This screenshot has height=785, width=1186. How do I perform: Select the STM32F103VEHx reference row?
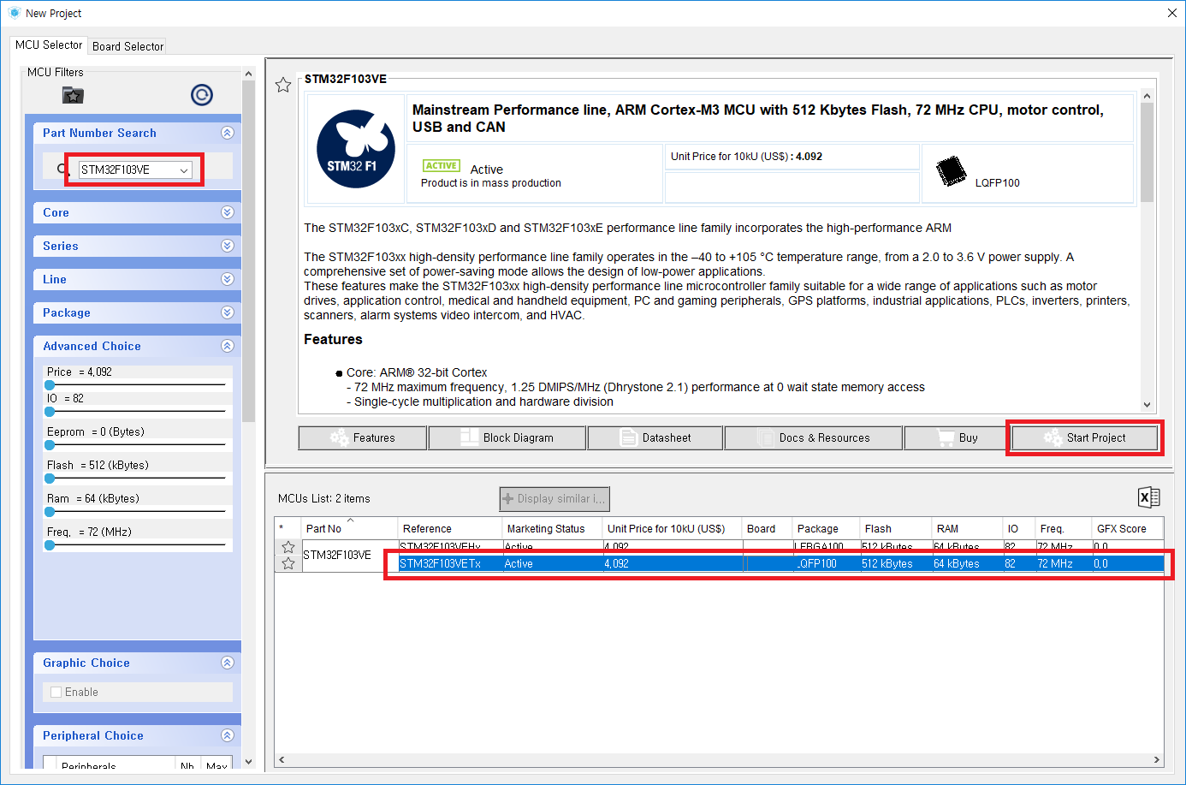(x=781, y=546)
